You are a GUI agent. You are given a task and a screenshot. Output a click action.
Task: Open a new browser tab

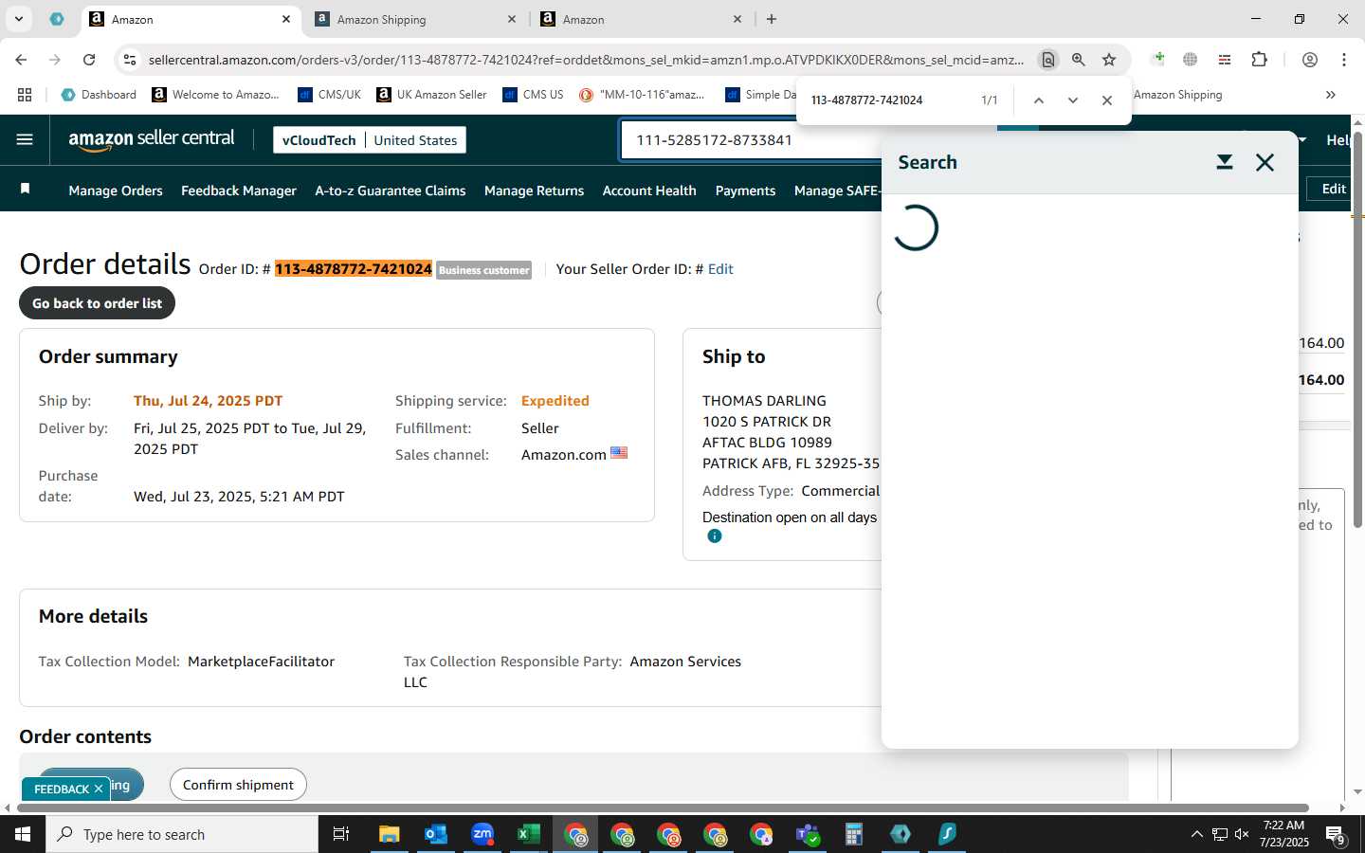click(772, 19)
